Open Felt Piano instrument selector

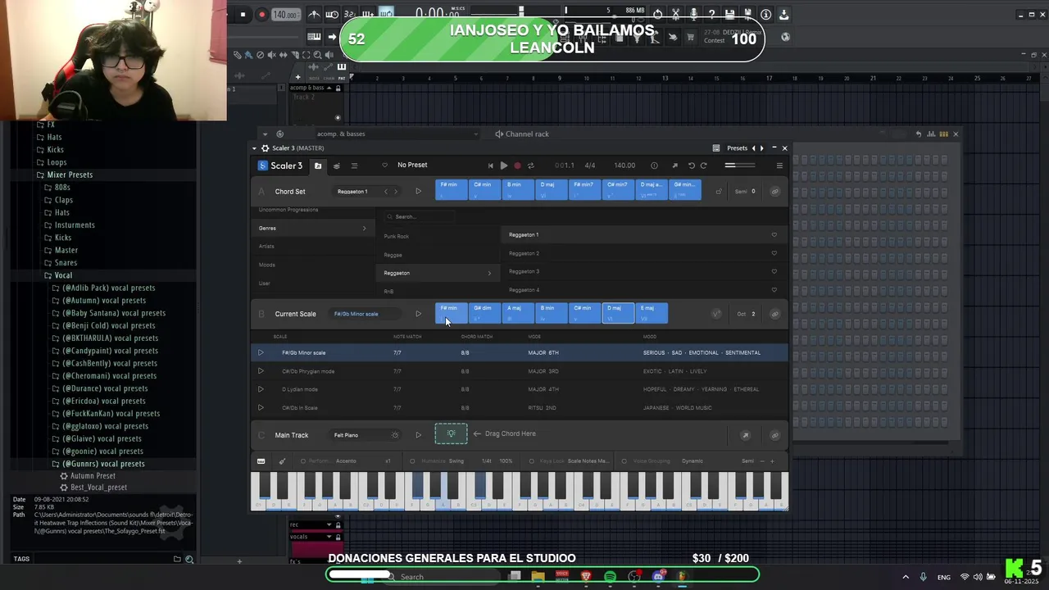(366, 435)
